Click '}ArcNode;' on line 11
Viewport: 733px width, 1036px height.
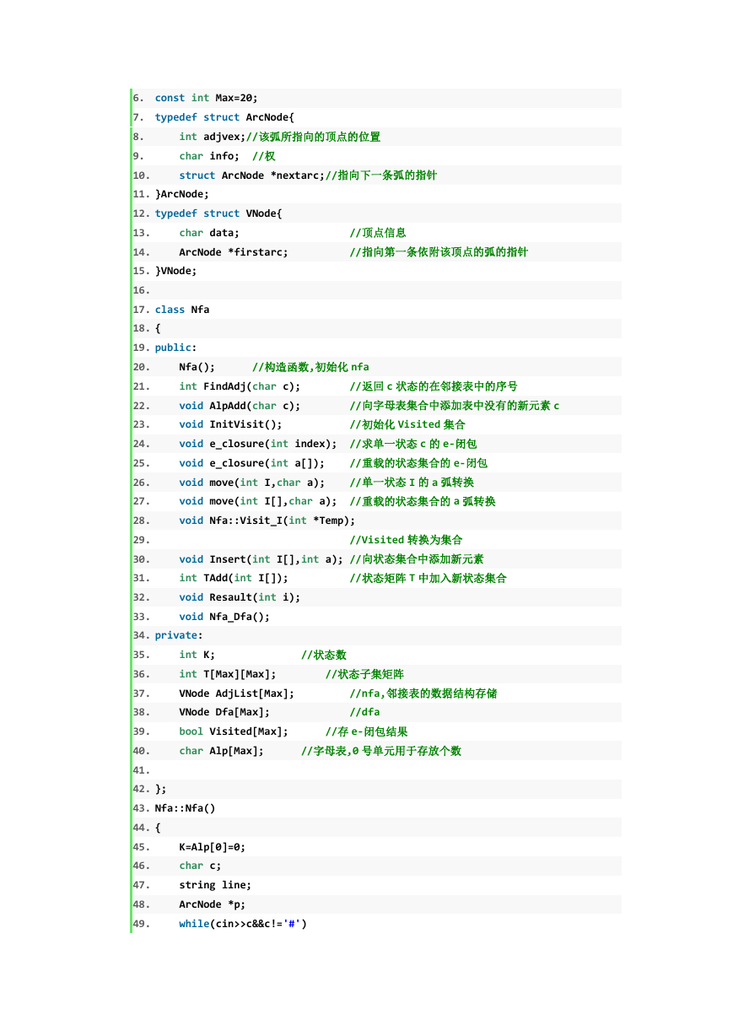coord(182,194)
